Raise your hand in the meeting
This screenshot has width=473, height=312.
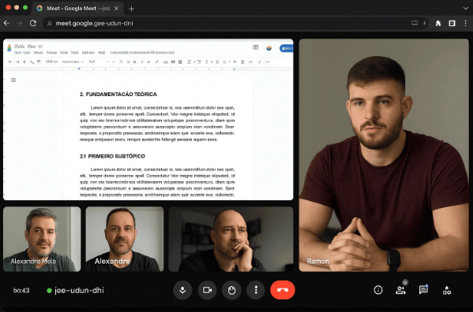click(x=231, y=290)
